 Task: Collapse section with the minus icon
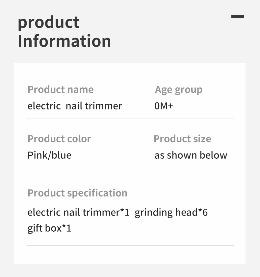coord(238,16)
